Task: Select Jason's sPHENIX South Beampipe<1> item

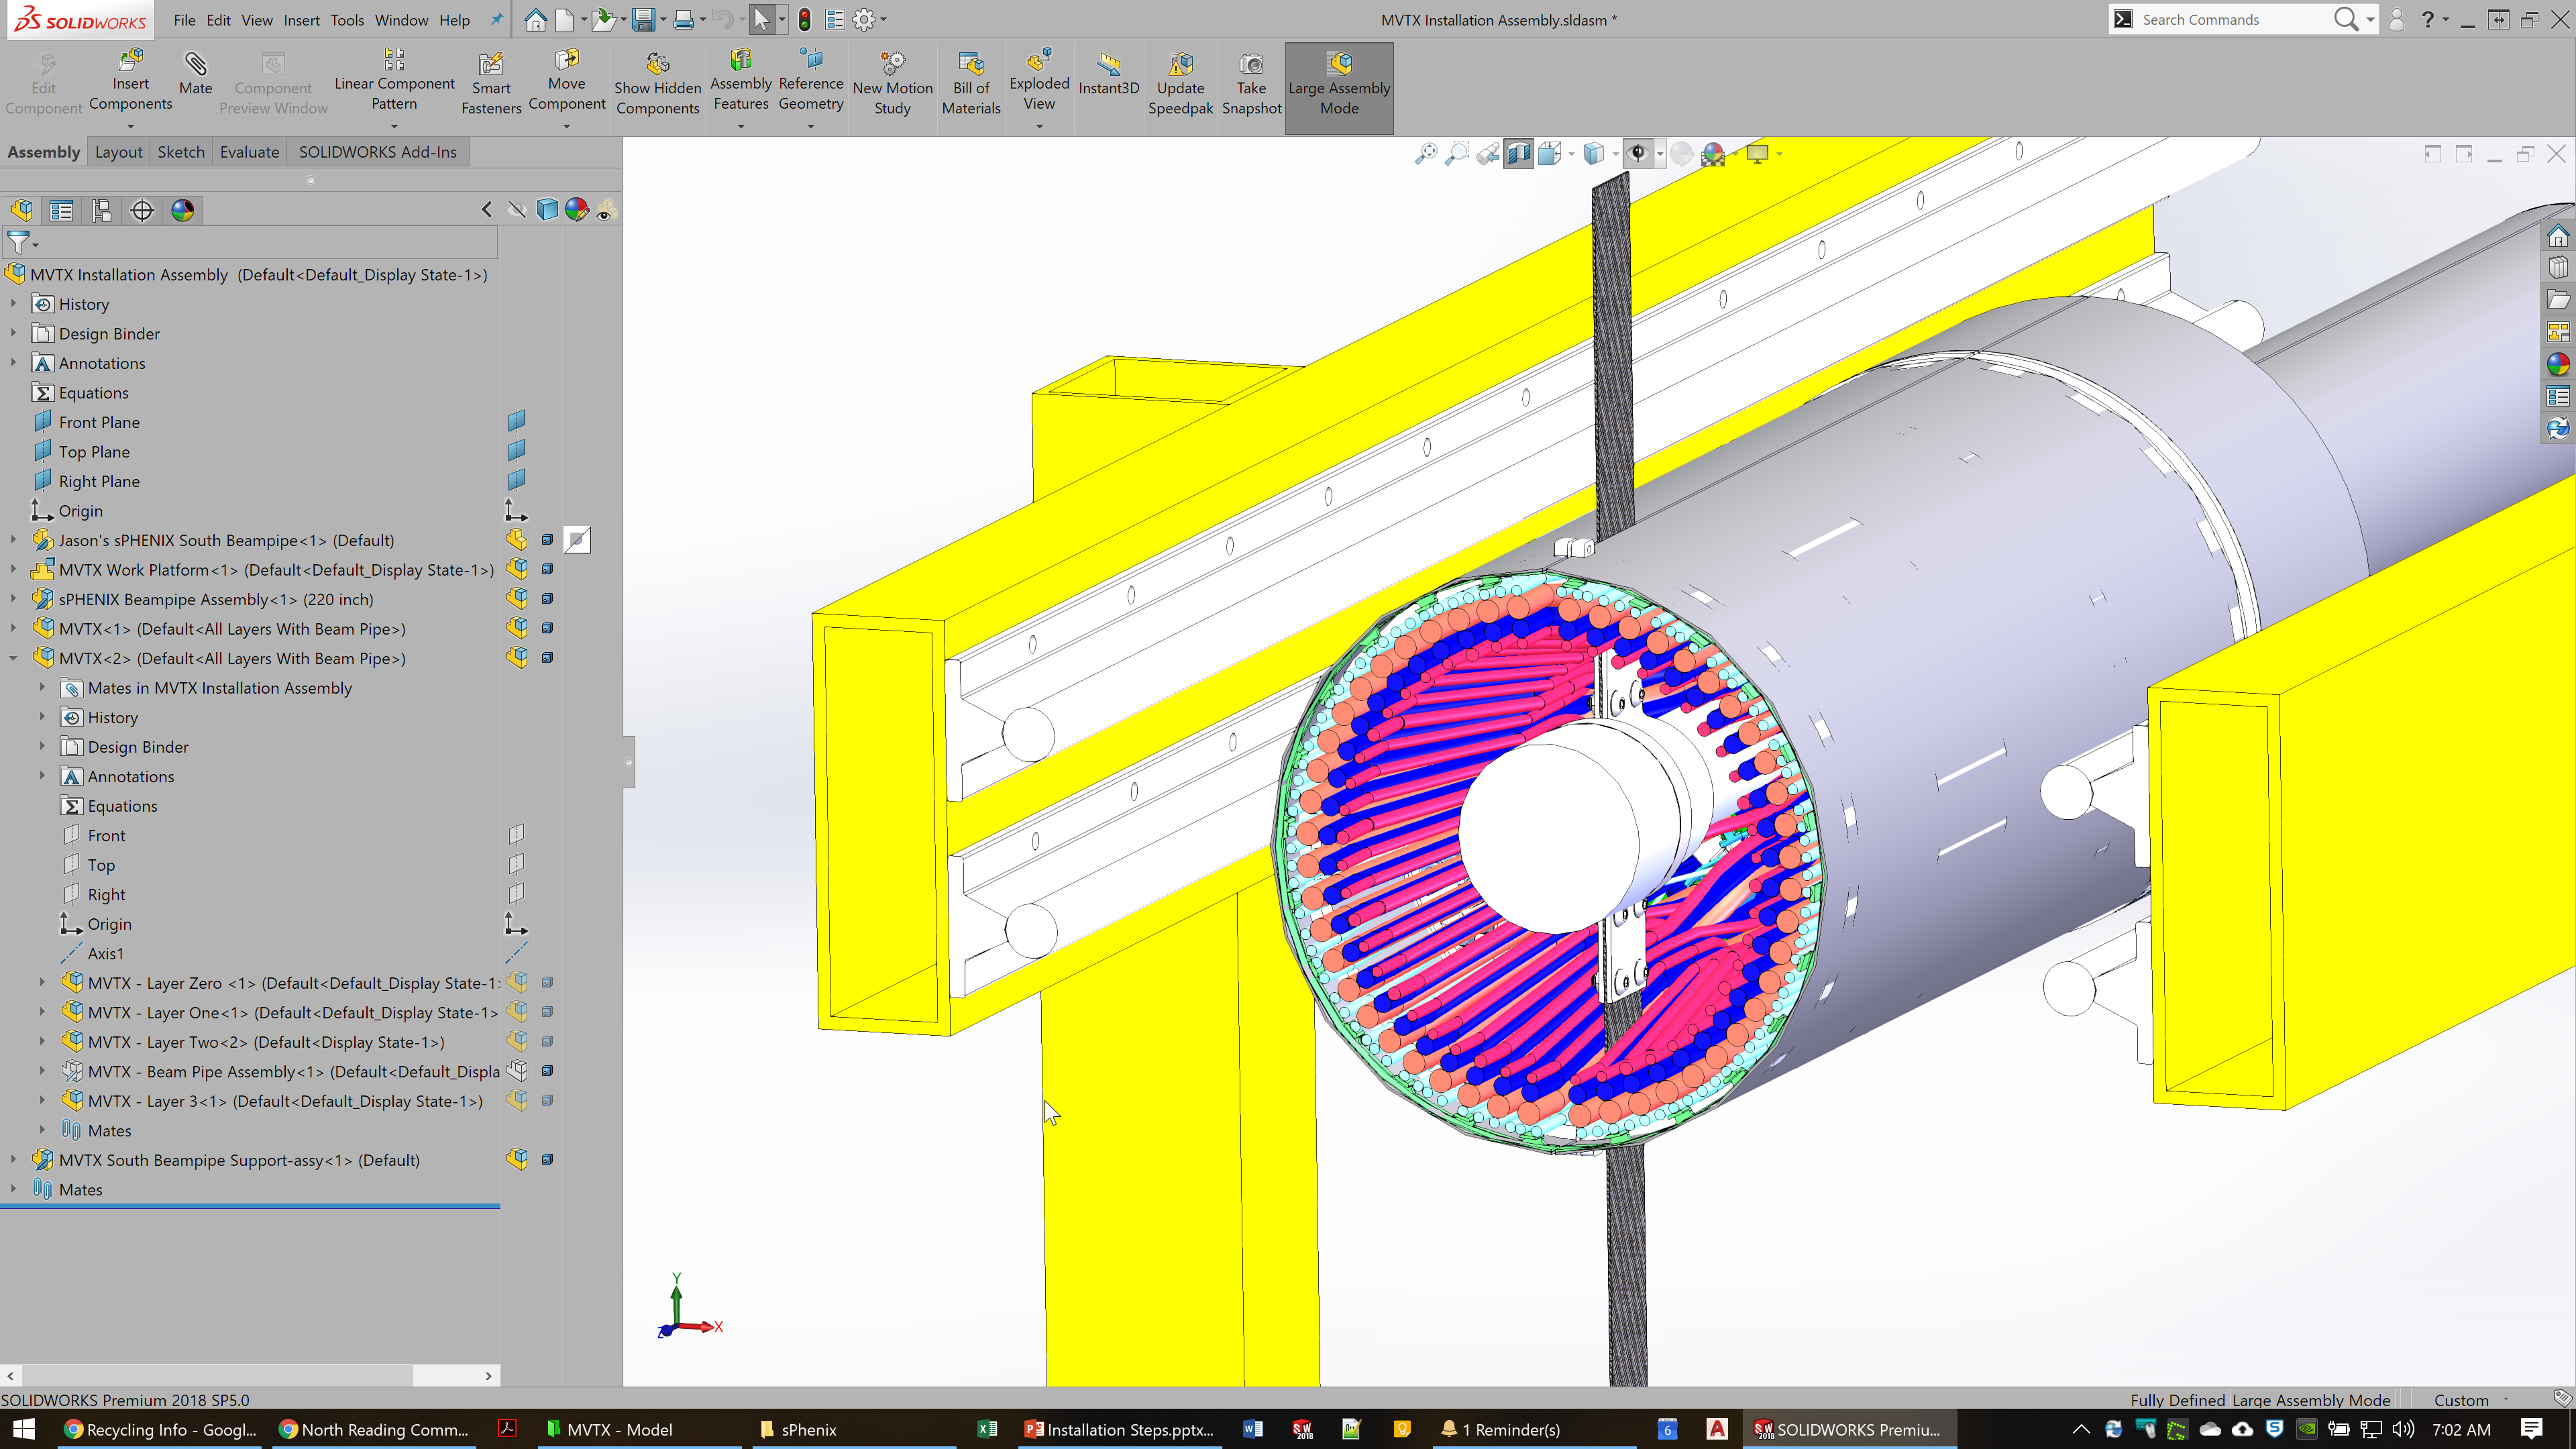Action: (x=226, y=540)
